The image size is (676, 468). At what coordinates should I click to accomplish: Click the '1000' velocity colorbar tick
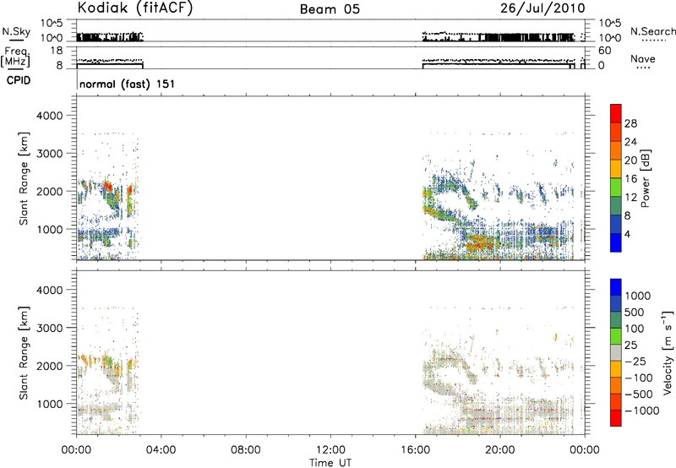(x=638, y=296)
